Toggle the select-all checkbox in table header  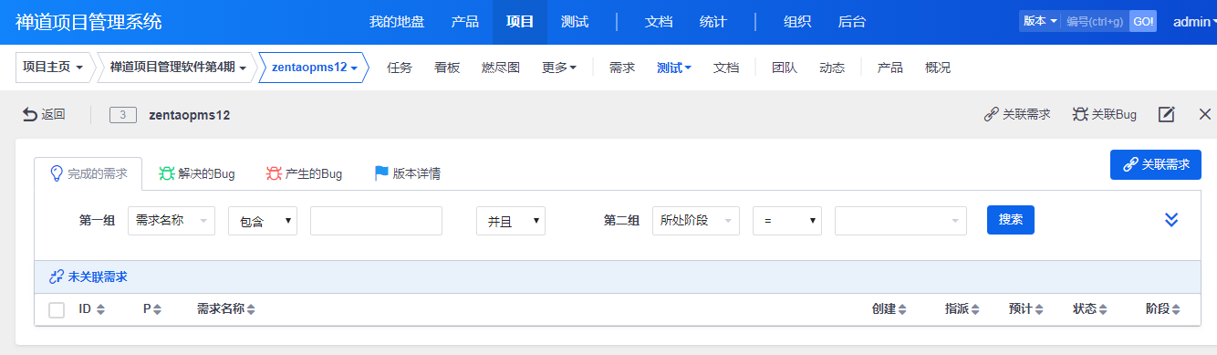click(x=57, y=309)
